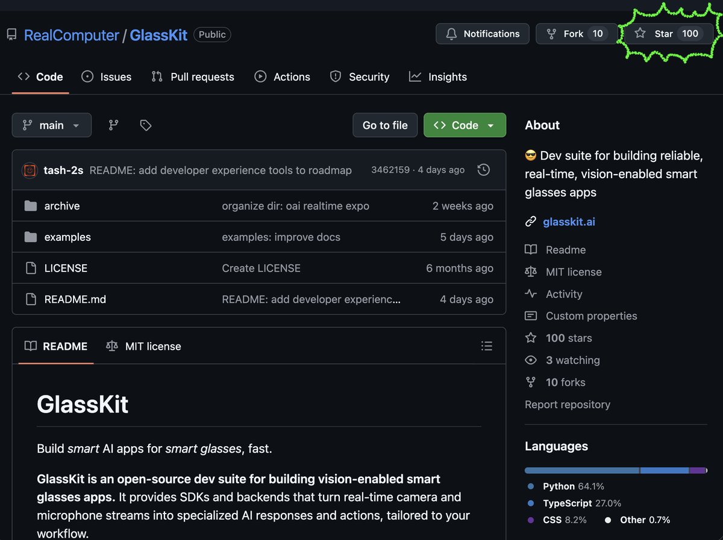Click the Public visibility badge
The image size is (723, 540).
pos(212,34)
